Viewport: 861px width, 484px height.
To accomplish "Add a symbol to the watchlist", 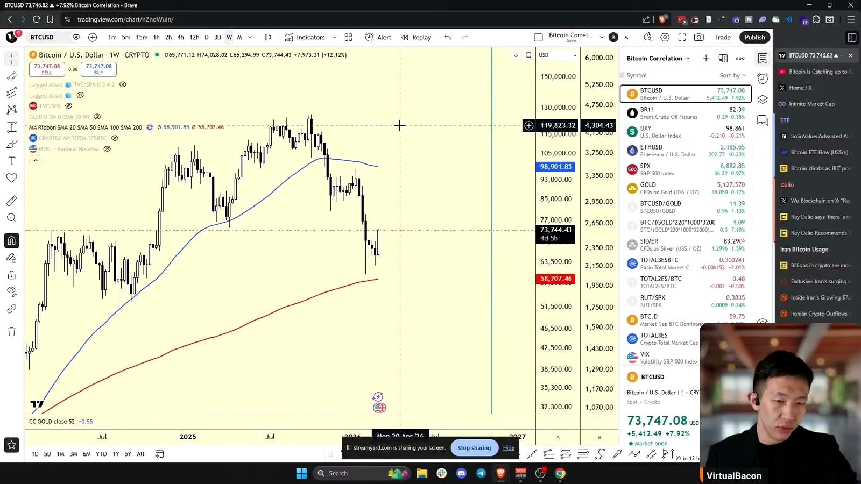I will tap(706, 58).
